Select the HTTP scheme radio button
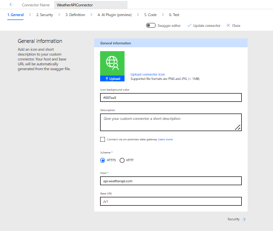Image resolution: width=273 pixels, height=231 pixels. click(122, 160)
